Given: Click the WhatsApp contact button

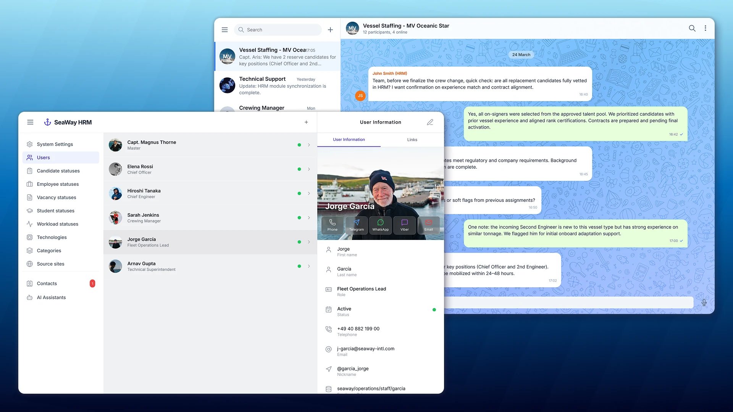Looking at the screenshot, I should tap(380, 225).
